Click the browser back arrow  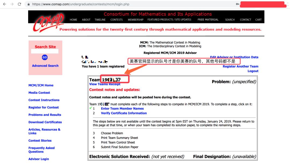pos(5,4)
